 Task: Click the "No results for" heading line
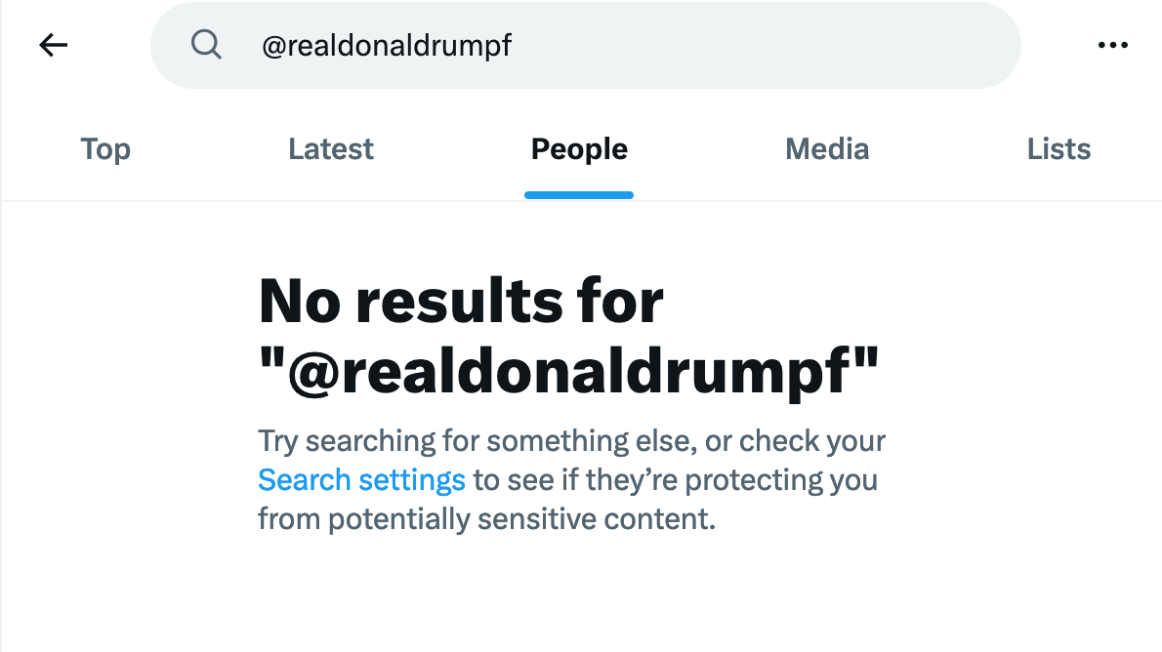[x=461, y=302]
